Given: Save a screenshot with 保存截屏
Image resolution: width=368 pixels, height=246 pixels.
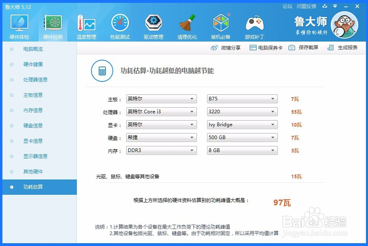Looking at the screenshot, I should (x=304, y=48).
